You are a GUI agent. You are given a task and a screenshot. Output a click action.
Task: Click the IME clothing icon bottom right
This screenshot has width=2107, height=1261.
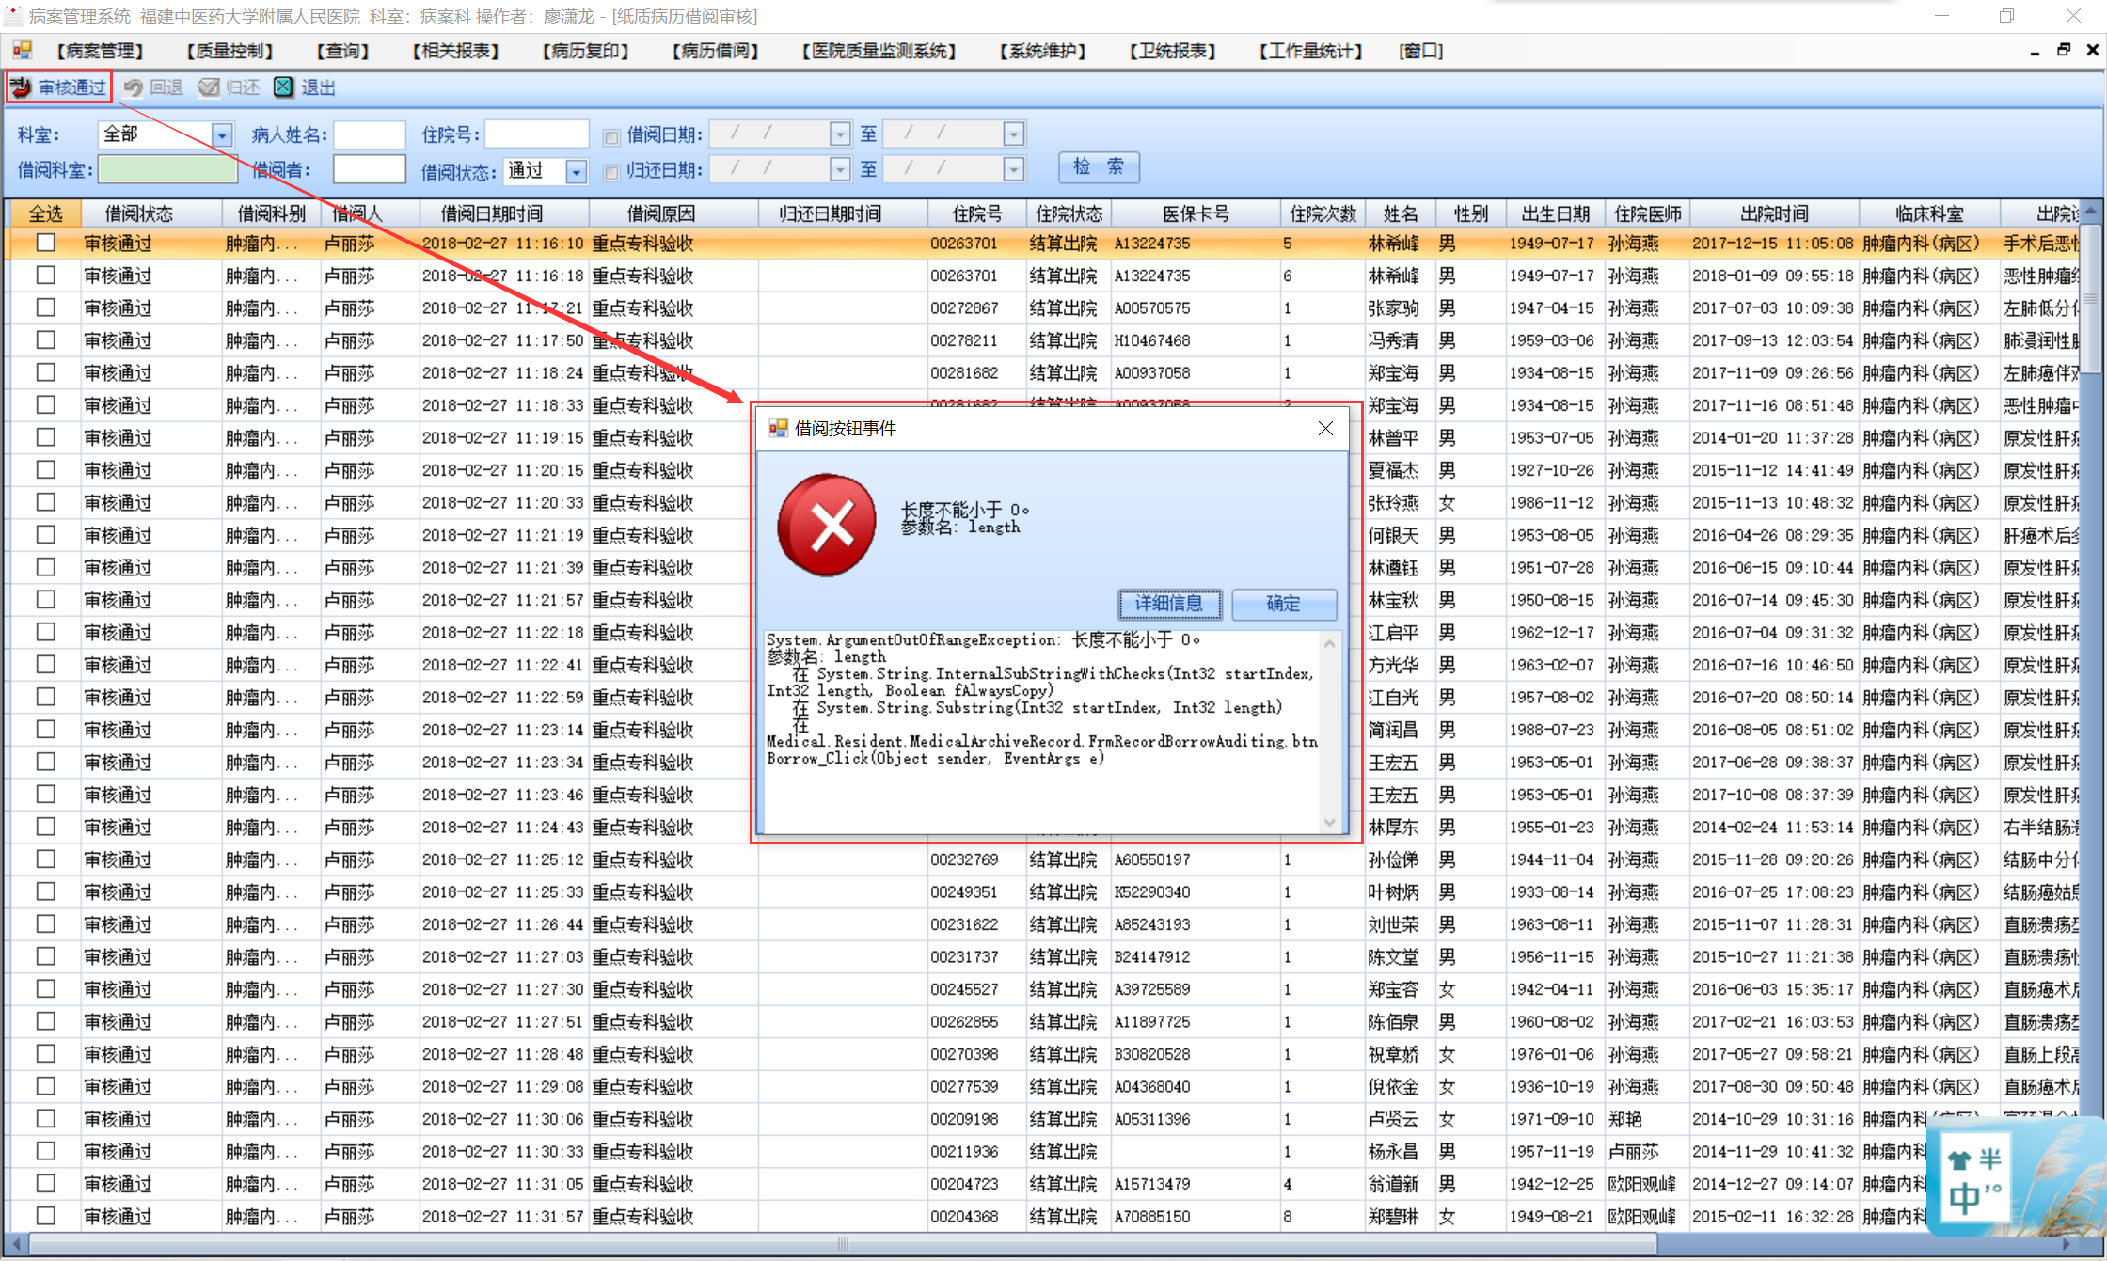[1959, 1159]
